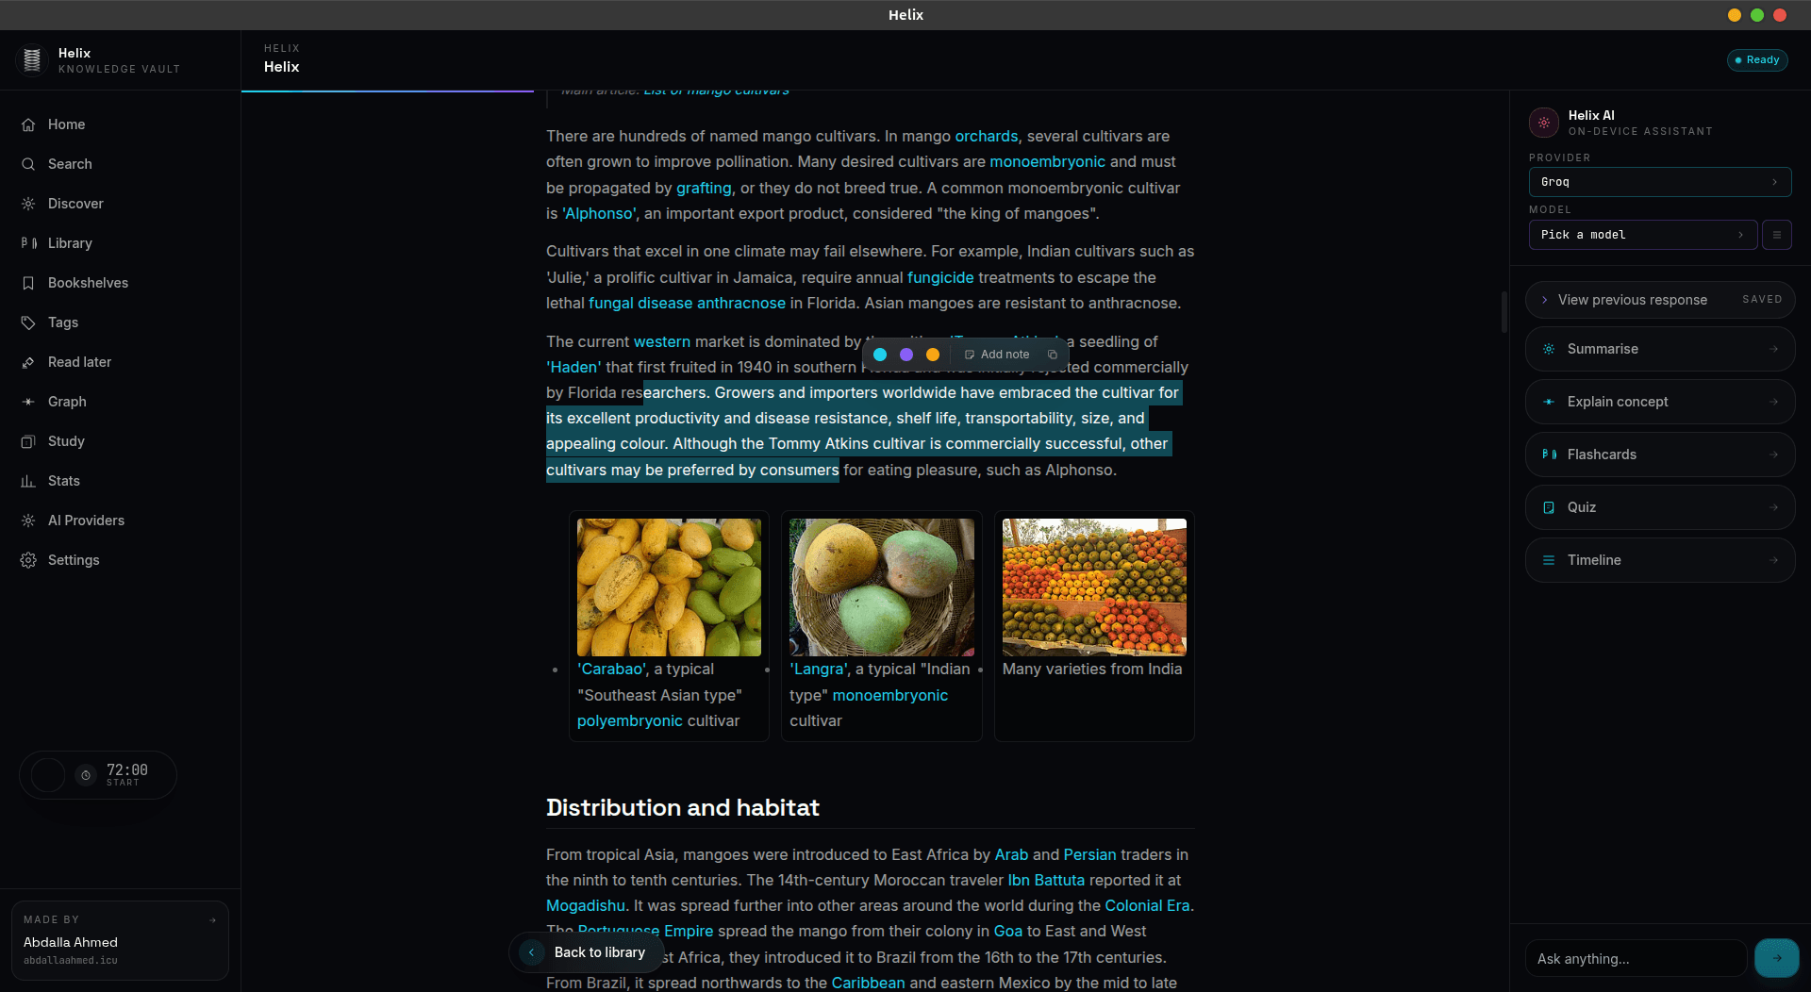Click the Quiz icon
Image resolution: width=1811 pixels, height=992 pixels.
(1549, 507)
